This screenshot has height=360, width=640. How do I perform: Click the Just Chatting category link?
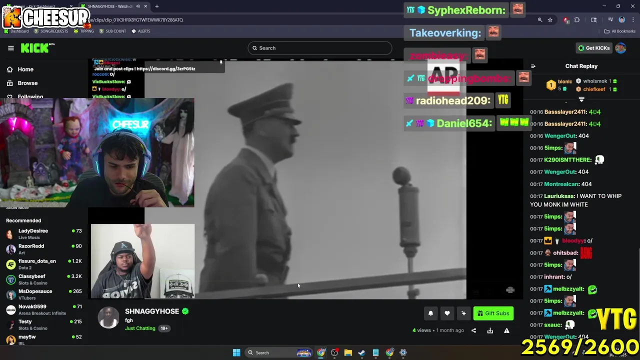(x=140, y=328)
